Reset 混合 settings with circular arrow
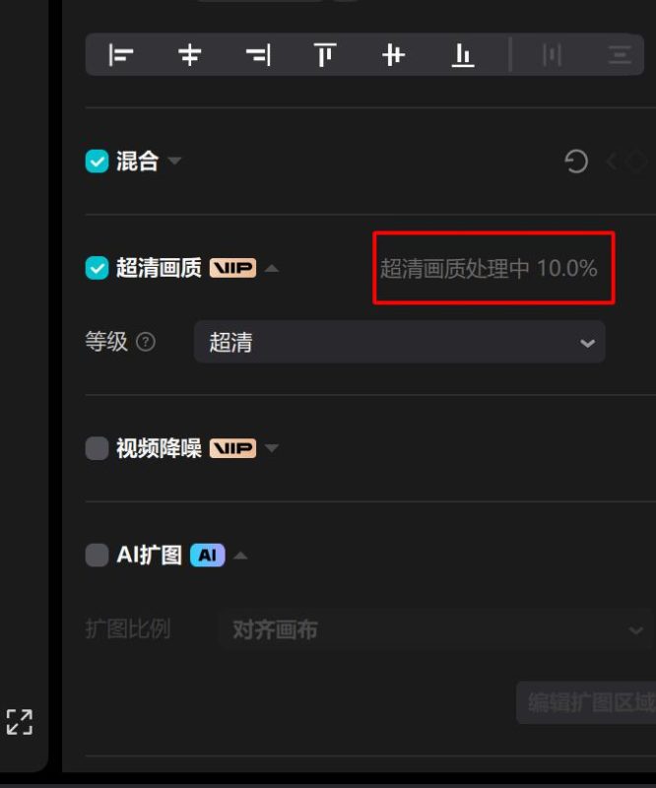The height and width of the screenshot is (788, 656). tap(576, 162)
